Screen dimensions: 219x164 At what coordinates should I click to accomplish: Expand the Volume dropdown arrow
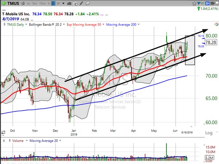tap(27, 140)
